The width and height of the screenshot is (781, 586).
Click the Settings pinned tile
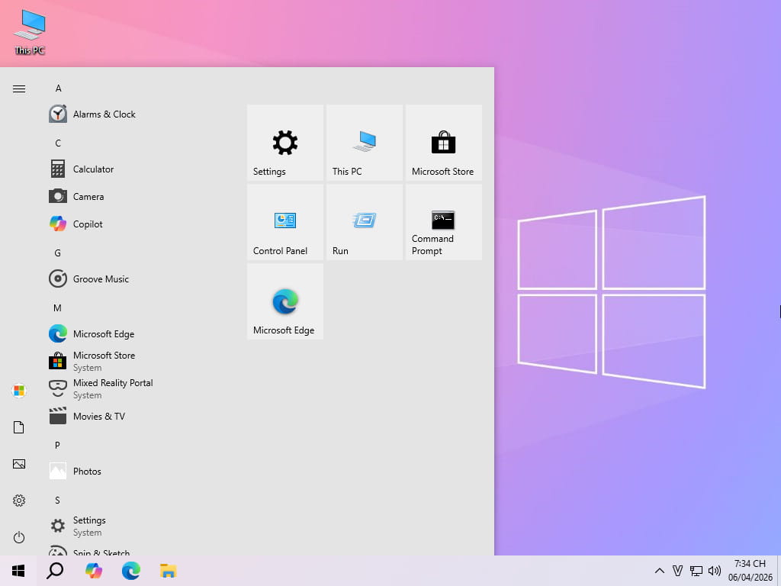(285, 143)
